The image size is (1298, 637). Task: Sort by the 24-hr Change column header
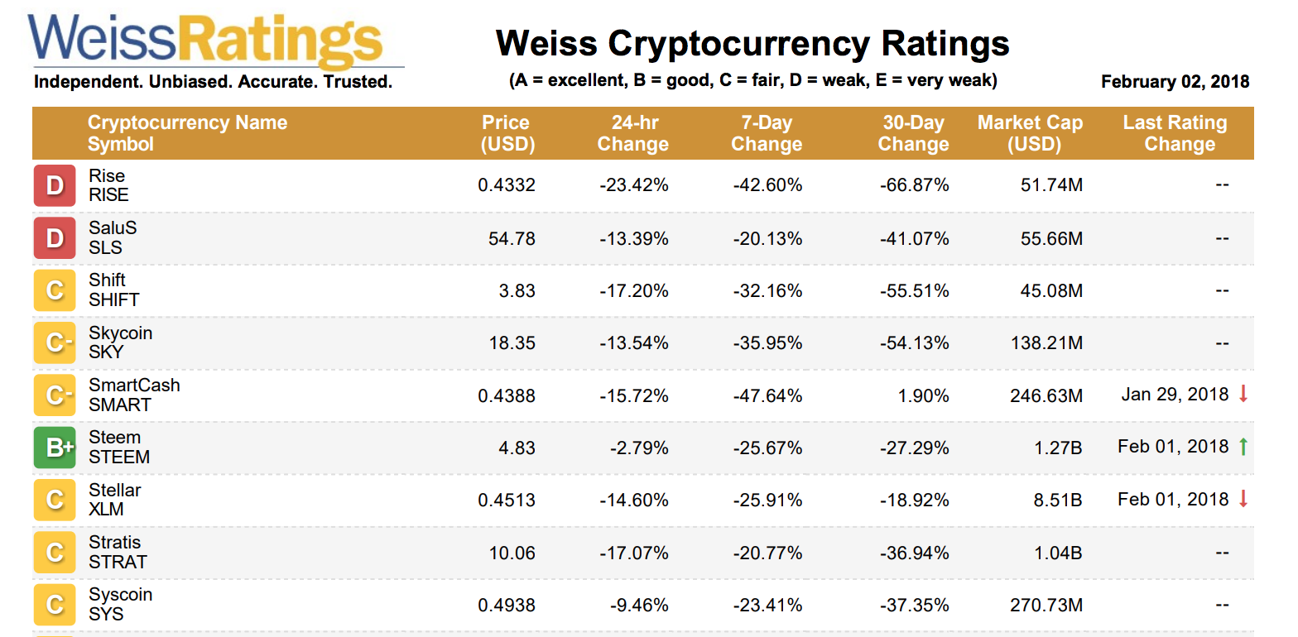(x=632, y=133)
